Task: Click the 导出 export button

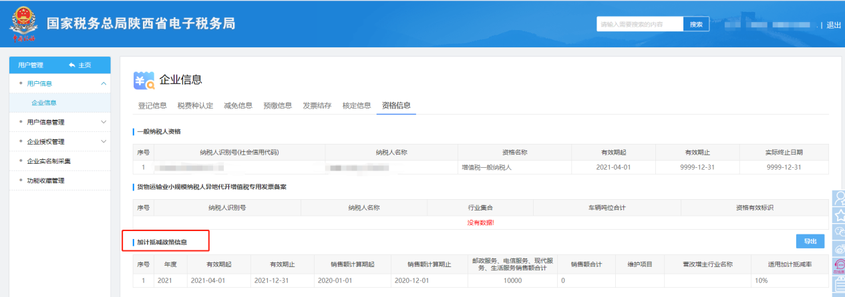Action: click(x=810, y=241)
